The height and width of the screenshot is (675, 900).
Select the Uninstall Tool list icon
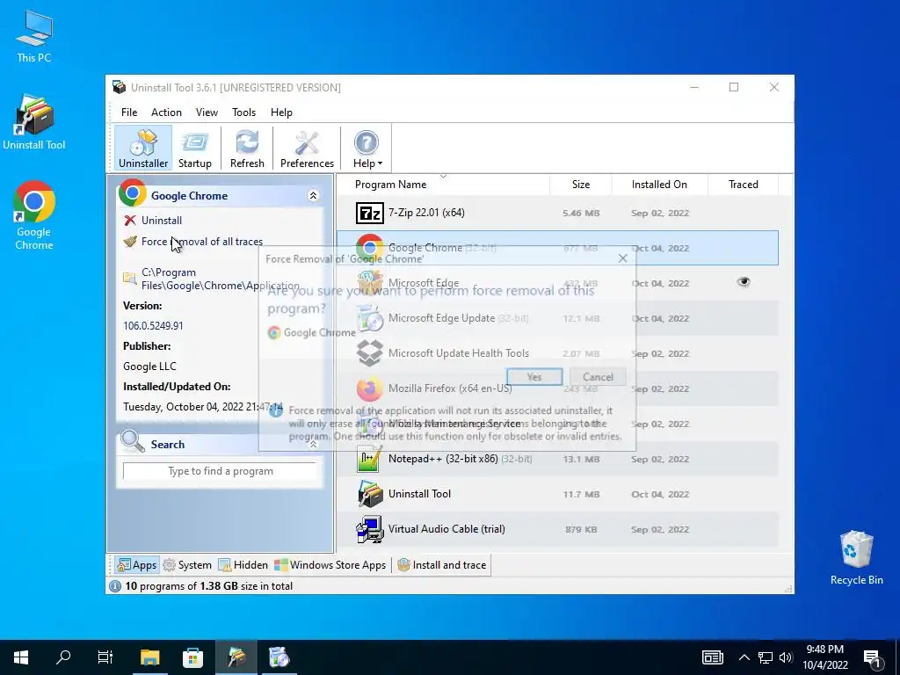pos(370,494)
